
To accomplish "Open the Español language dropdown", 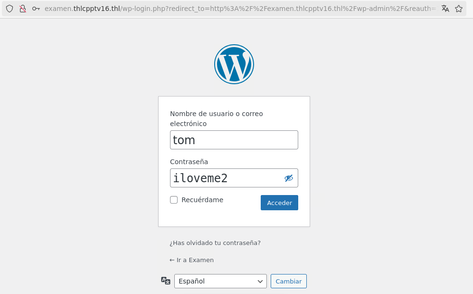I will coord(220,281).
